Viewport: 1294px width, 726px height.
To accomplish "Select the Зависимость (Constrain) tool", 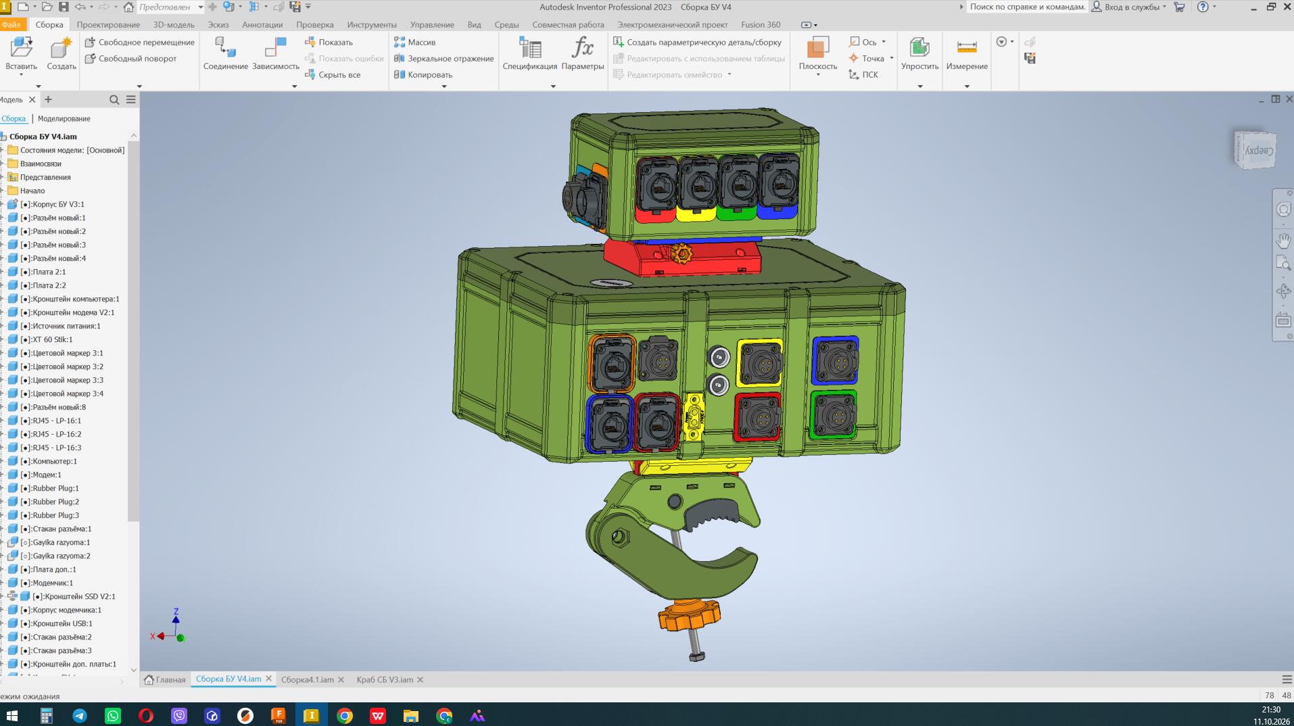I will point(276,48).
